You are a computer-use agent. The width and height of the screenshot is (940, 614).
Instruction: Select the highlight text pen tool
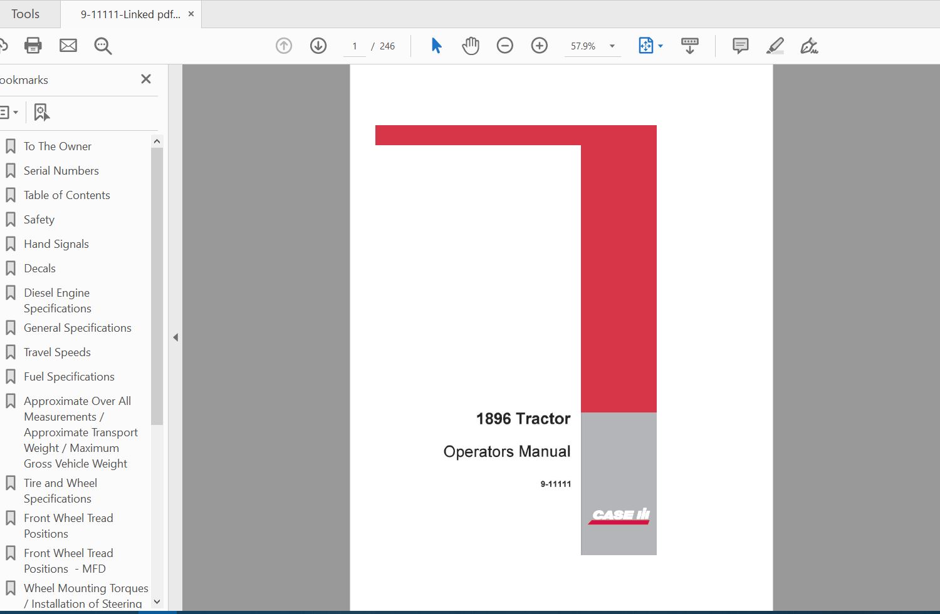pyautogui.click(x=775, y=46)
